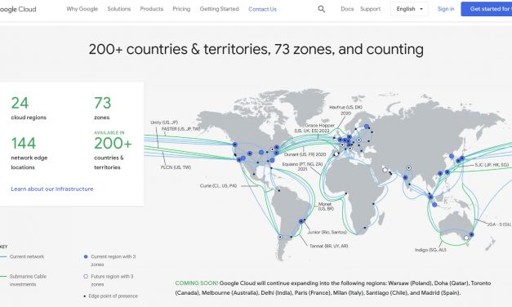Click the Grace Hopper cable label
Viewport: 512px width, 307px height.
click(x=314, y=128)
